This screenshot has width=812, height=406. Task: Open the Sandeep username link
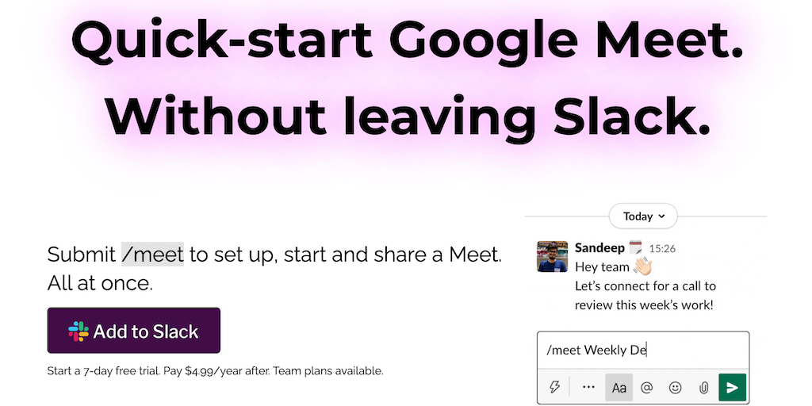click(x=599, y=248)
